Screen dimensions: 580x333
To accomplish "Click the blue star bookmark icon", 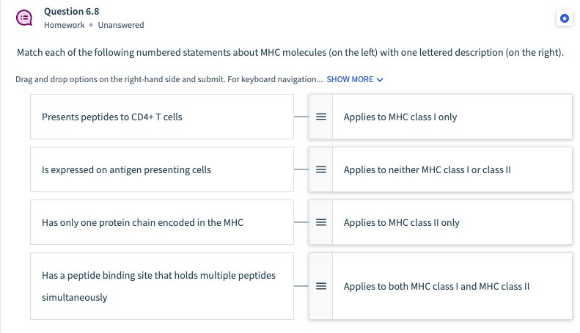I will coord(563,18).
